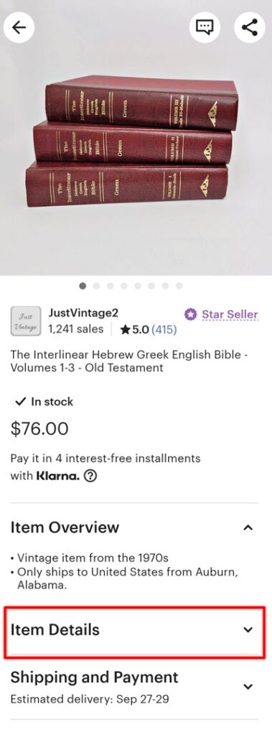Open the Klarna help question mark
This screenshot has height=735, width=272.
click(x=90, y=477)
